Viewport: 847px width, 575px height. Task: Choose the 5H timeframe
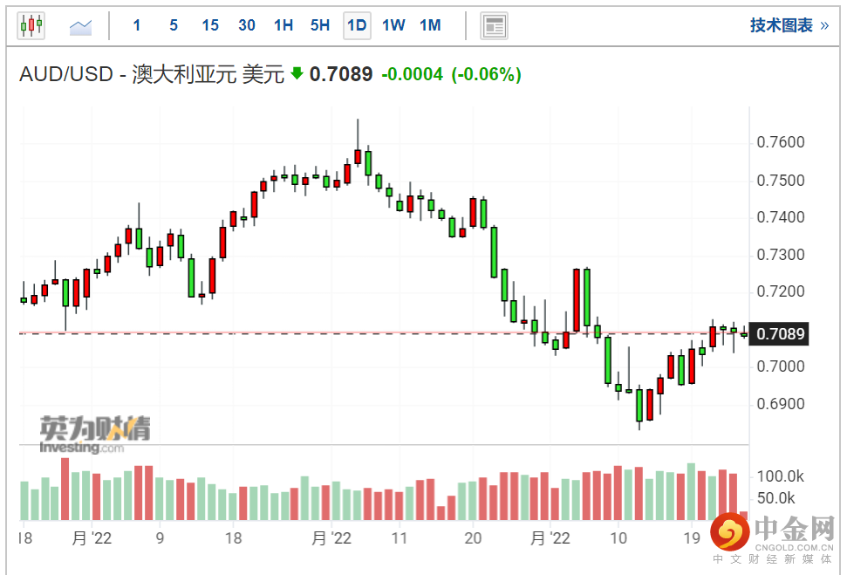(x=320, y=25)
